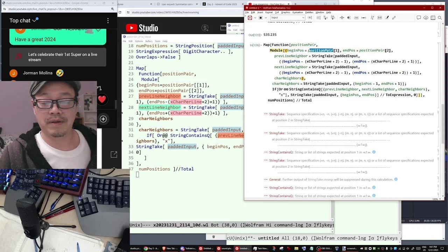This screenshot has width=448, height=252.
Task: Click the cloud publish icon in toolbar
Action: pyautogui.click(x=426, y=17)
